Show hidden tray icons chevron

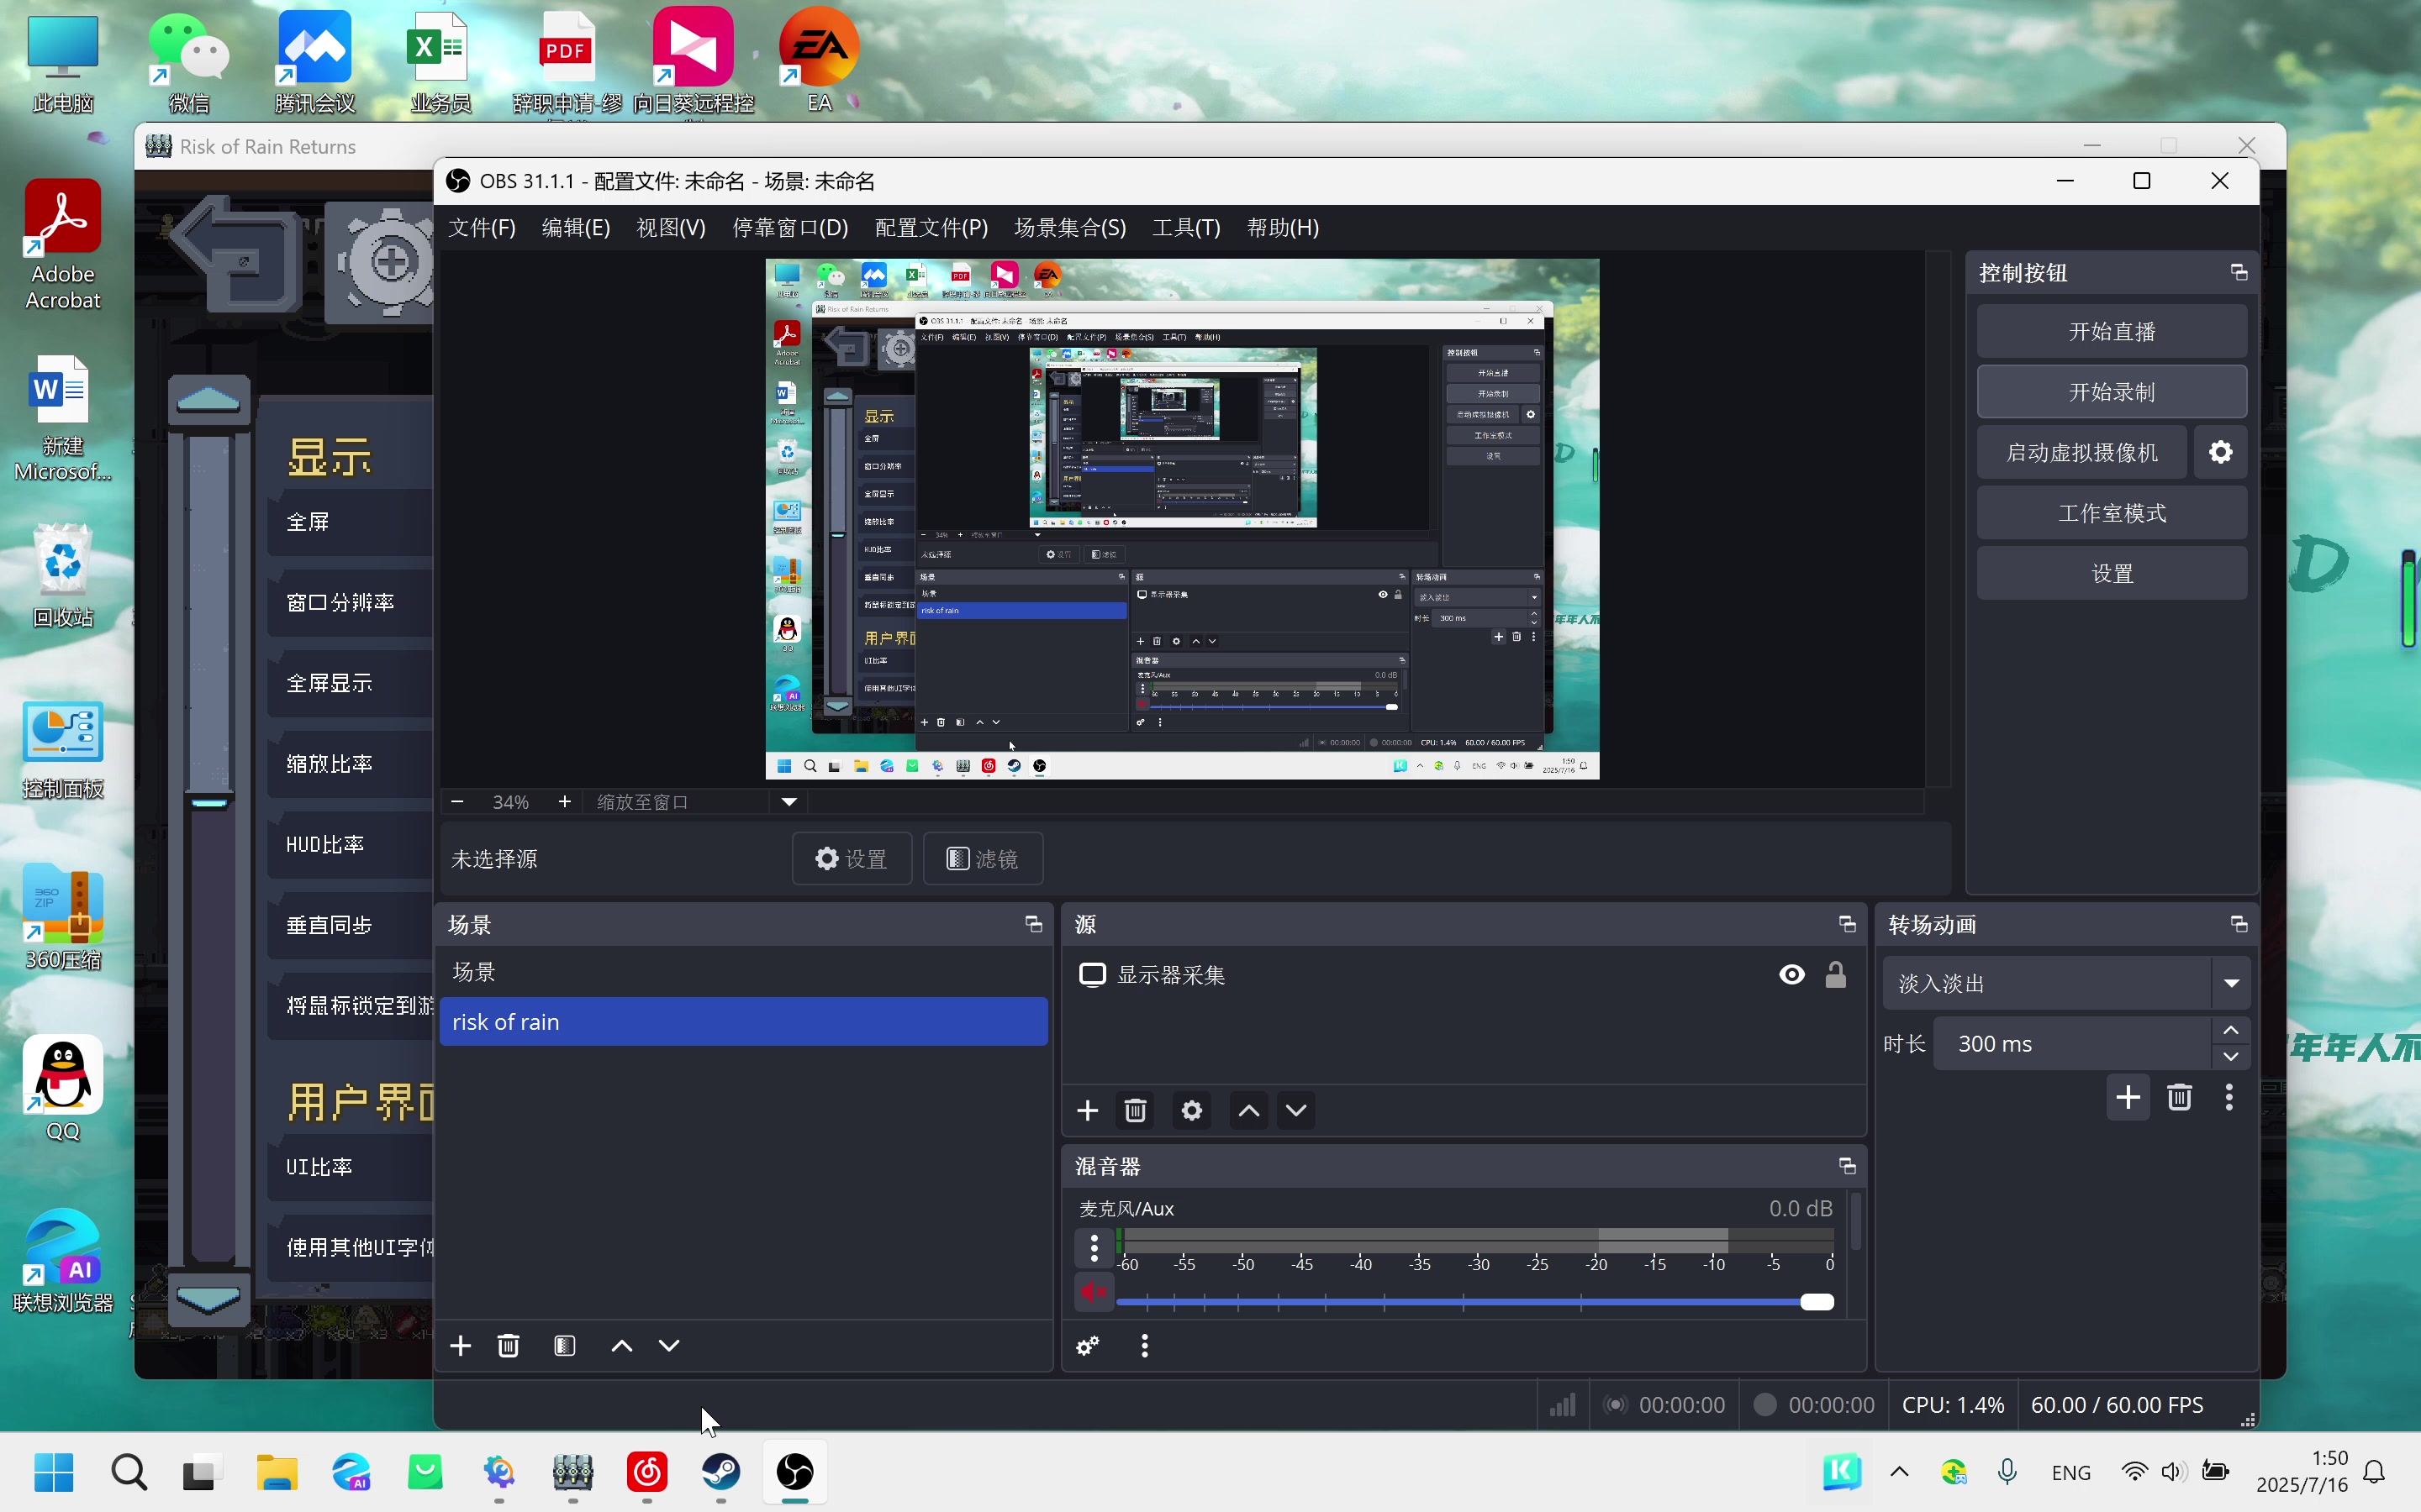(x=1899, y=1472)
